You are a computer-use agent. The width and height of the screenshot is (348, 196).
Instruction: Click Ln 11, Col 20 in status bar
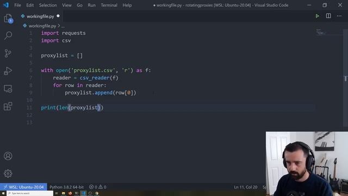coord(245,187)
